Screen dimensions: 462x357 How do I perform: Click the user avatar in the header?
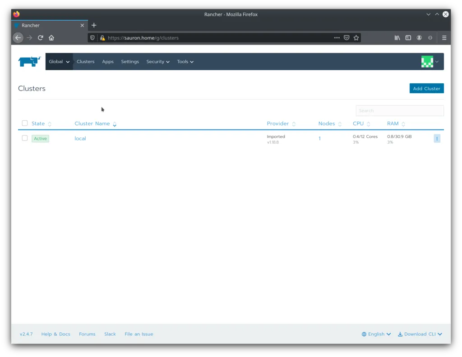[427, 62]
